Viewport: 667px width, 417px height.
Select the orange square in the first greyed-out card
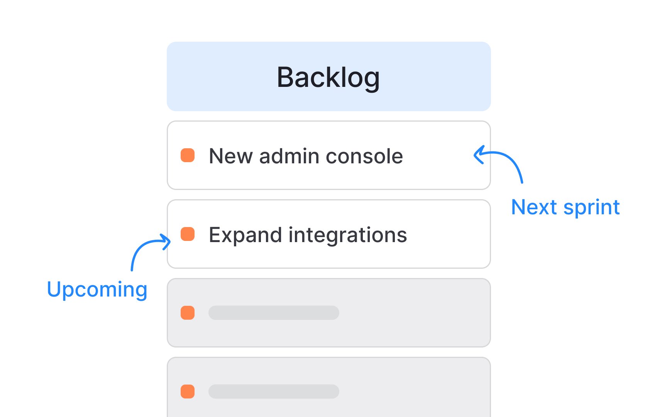point(188,313)
